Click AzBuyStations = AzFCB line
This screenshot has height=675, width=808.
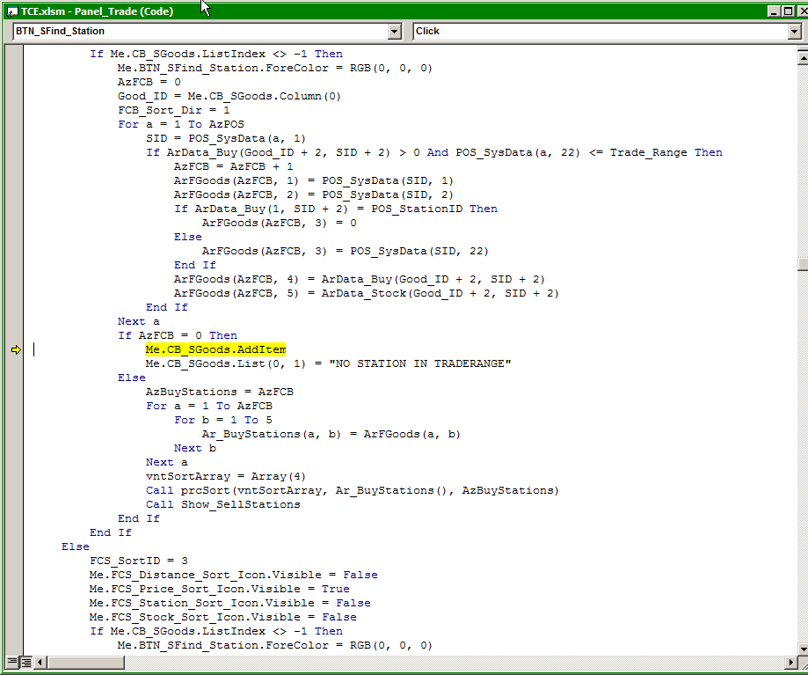click(220, 392)
